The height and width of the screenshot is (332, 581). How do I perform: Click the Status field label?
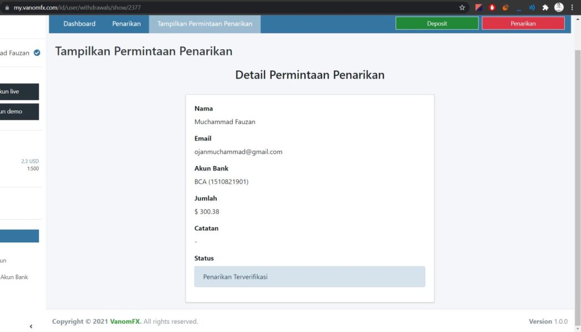[x=204, y=258]
